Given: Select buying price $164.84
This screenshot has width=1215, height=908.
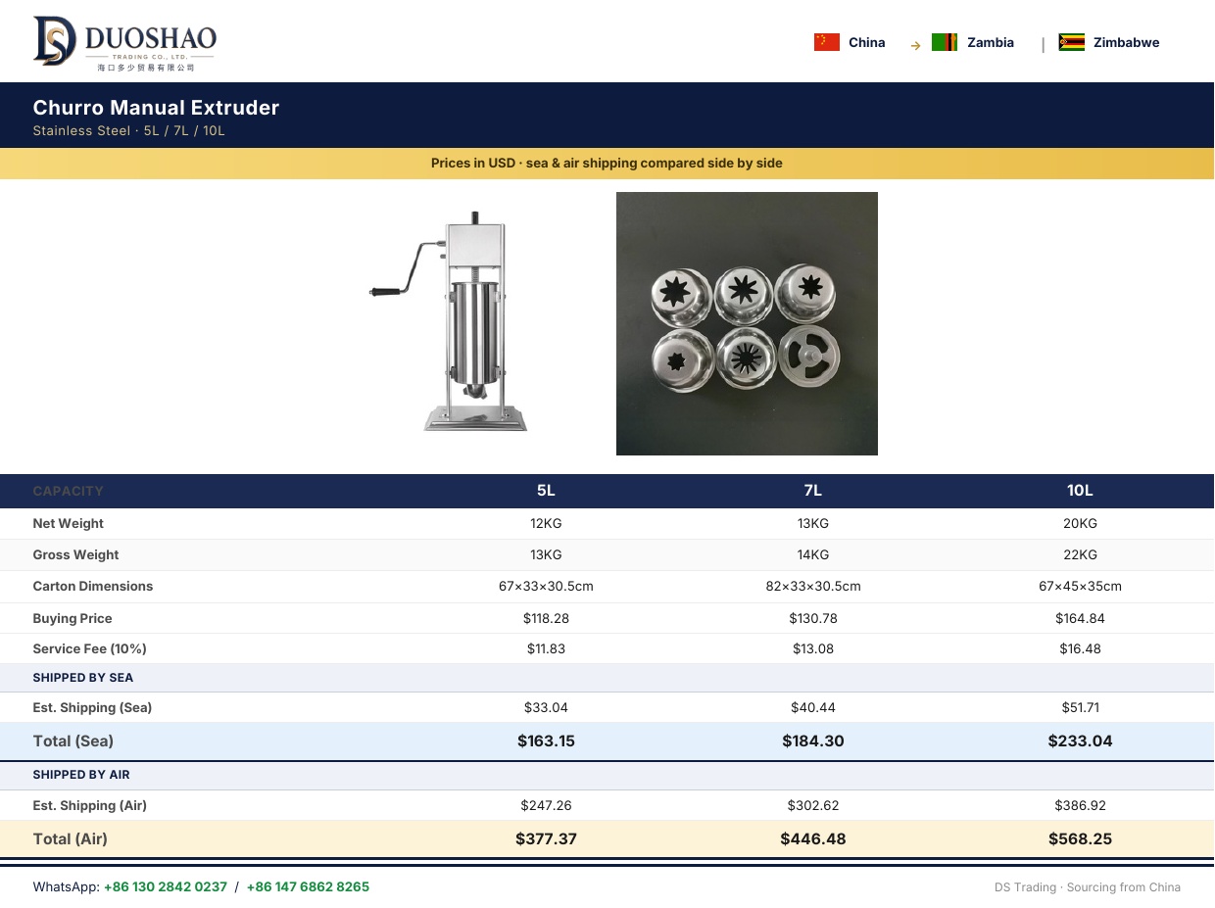Looking at the screenshot, I should coord(1080,618).
